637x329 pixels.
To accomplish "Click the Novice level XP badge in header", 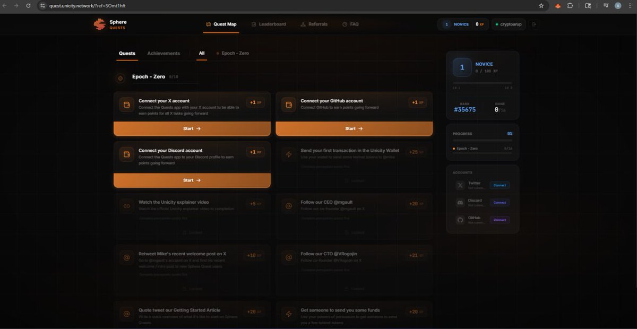I will pyautogui.click(x=462, y=24).
